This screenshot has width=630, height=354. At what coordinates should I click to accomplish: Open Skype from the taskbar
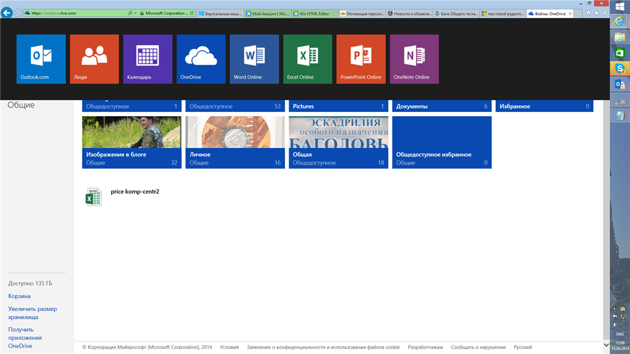[x=620, y=69]
